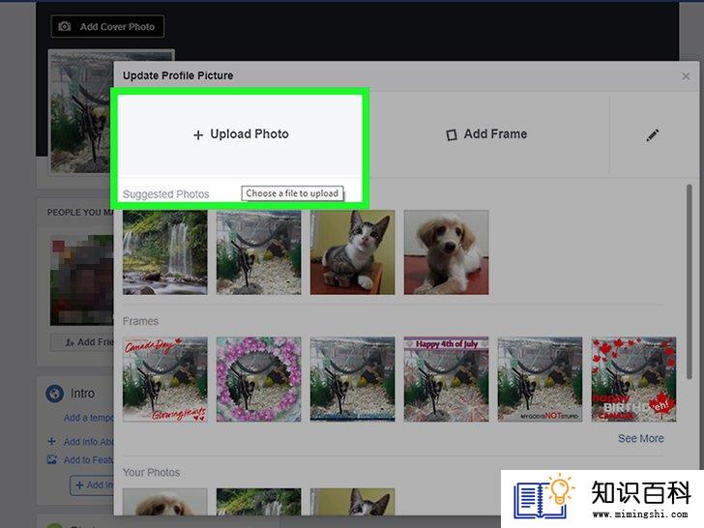The width and height of the screenshot is (704, 528).
Task: Click the Add a temporary intro link
Action: (88, 418)
